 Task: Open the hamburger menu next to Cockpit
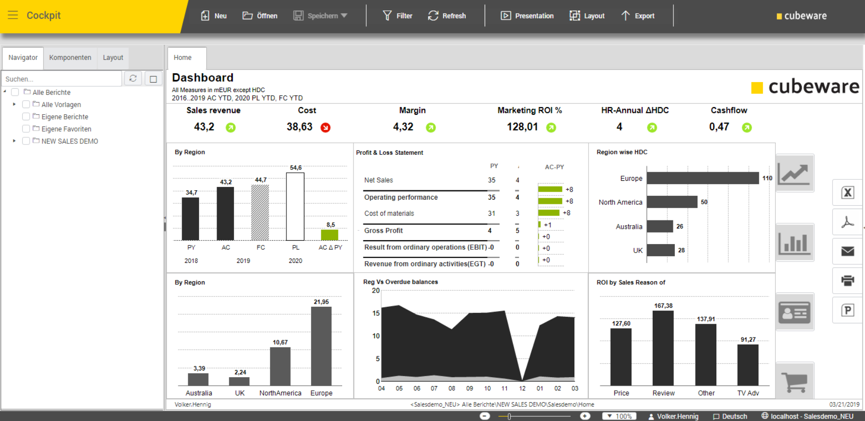click(13, 15)
